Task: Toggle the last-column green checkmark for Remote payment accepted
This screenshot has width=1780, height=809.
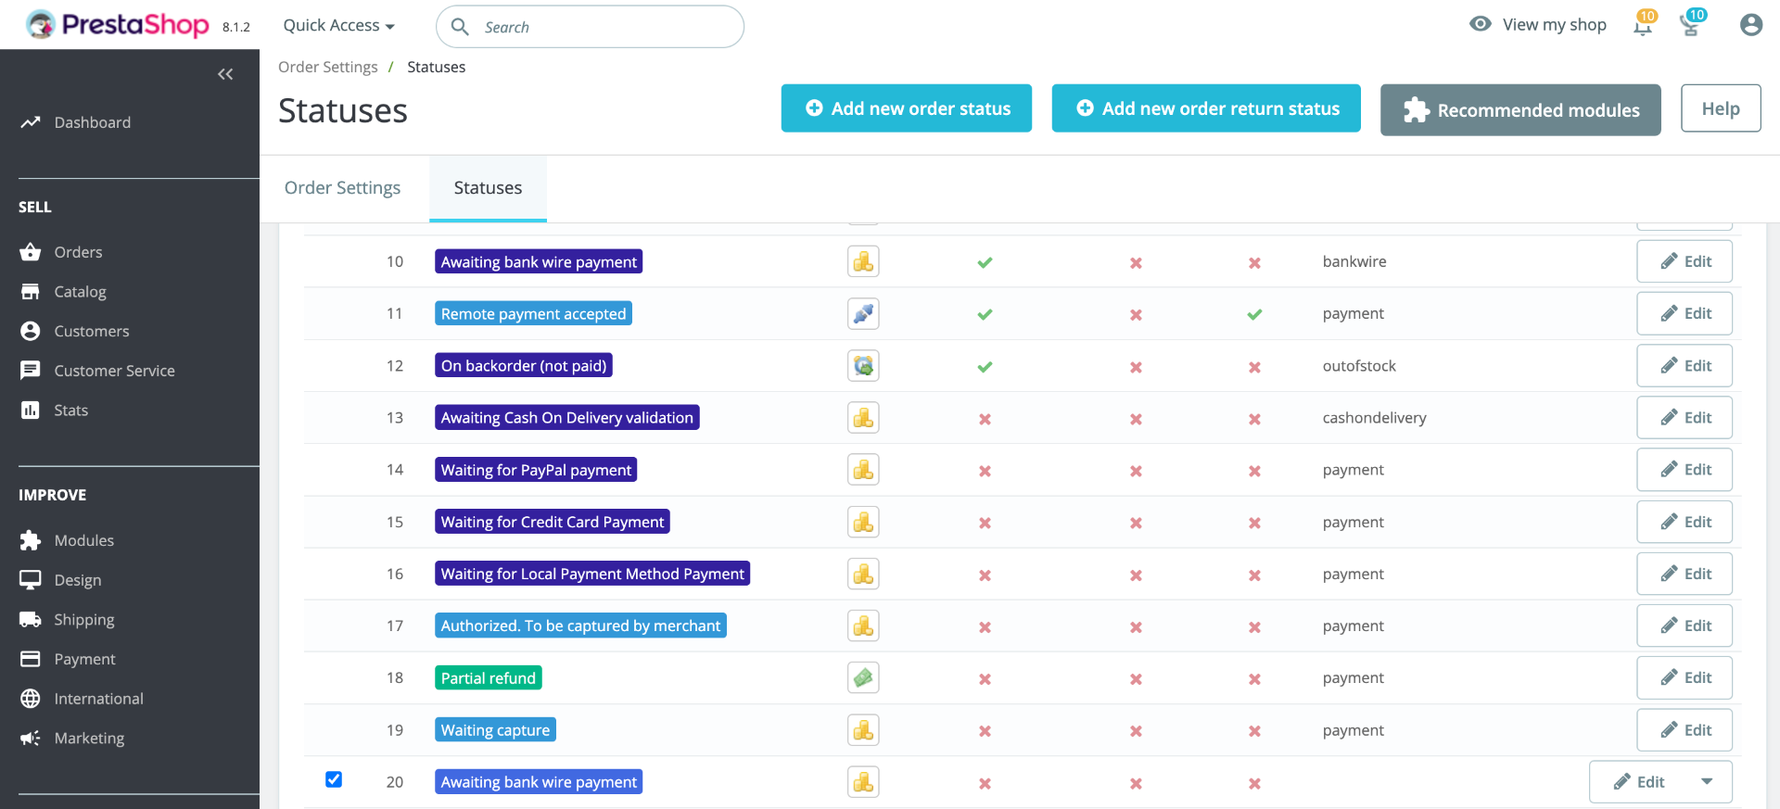Action: click(x=1254, y=314)
